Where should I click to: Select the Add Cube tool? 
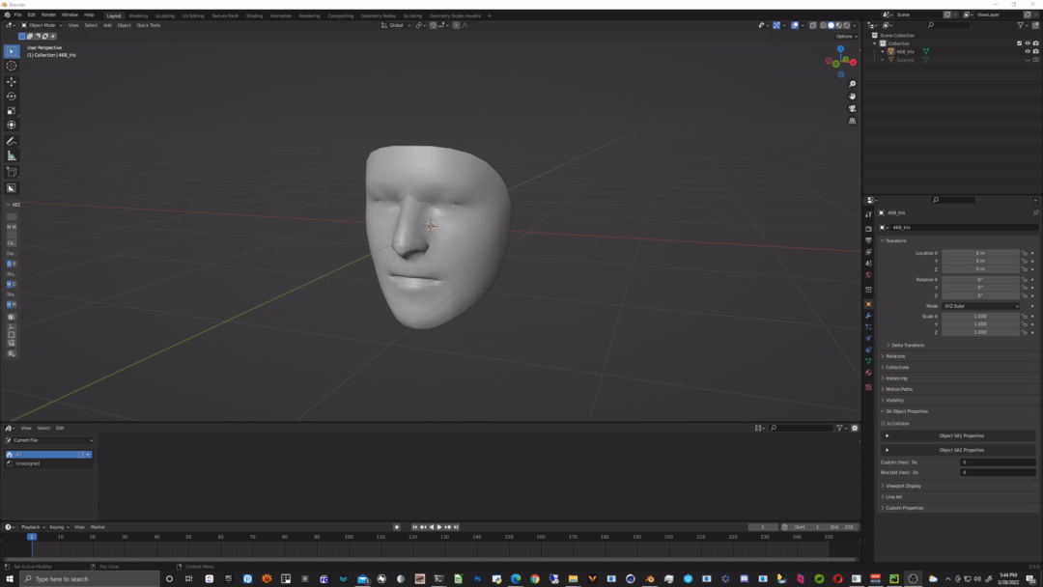pos(12,172)
